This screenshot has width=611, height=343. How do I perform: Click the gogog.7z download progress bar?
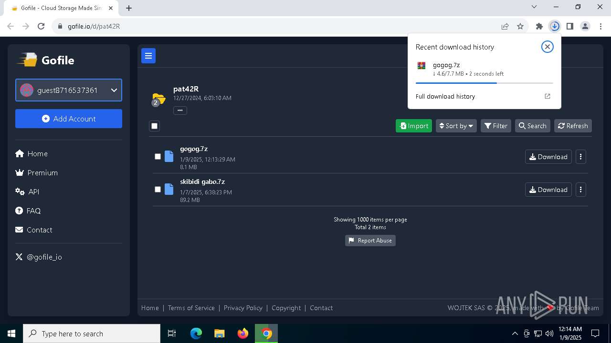(x=484, y=83)
